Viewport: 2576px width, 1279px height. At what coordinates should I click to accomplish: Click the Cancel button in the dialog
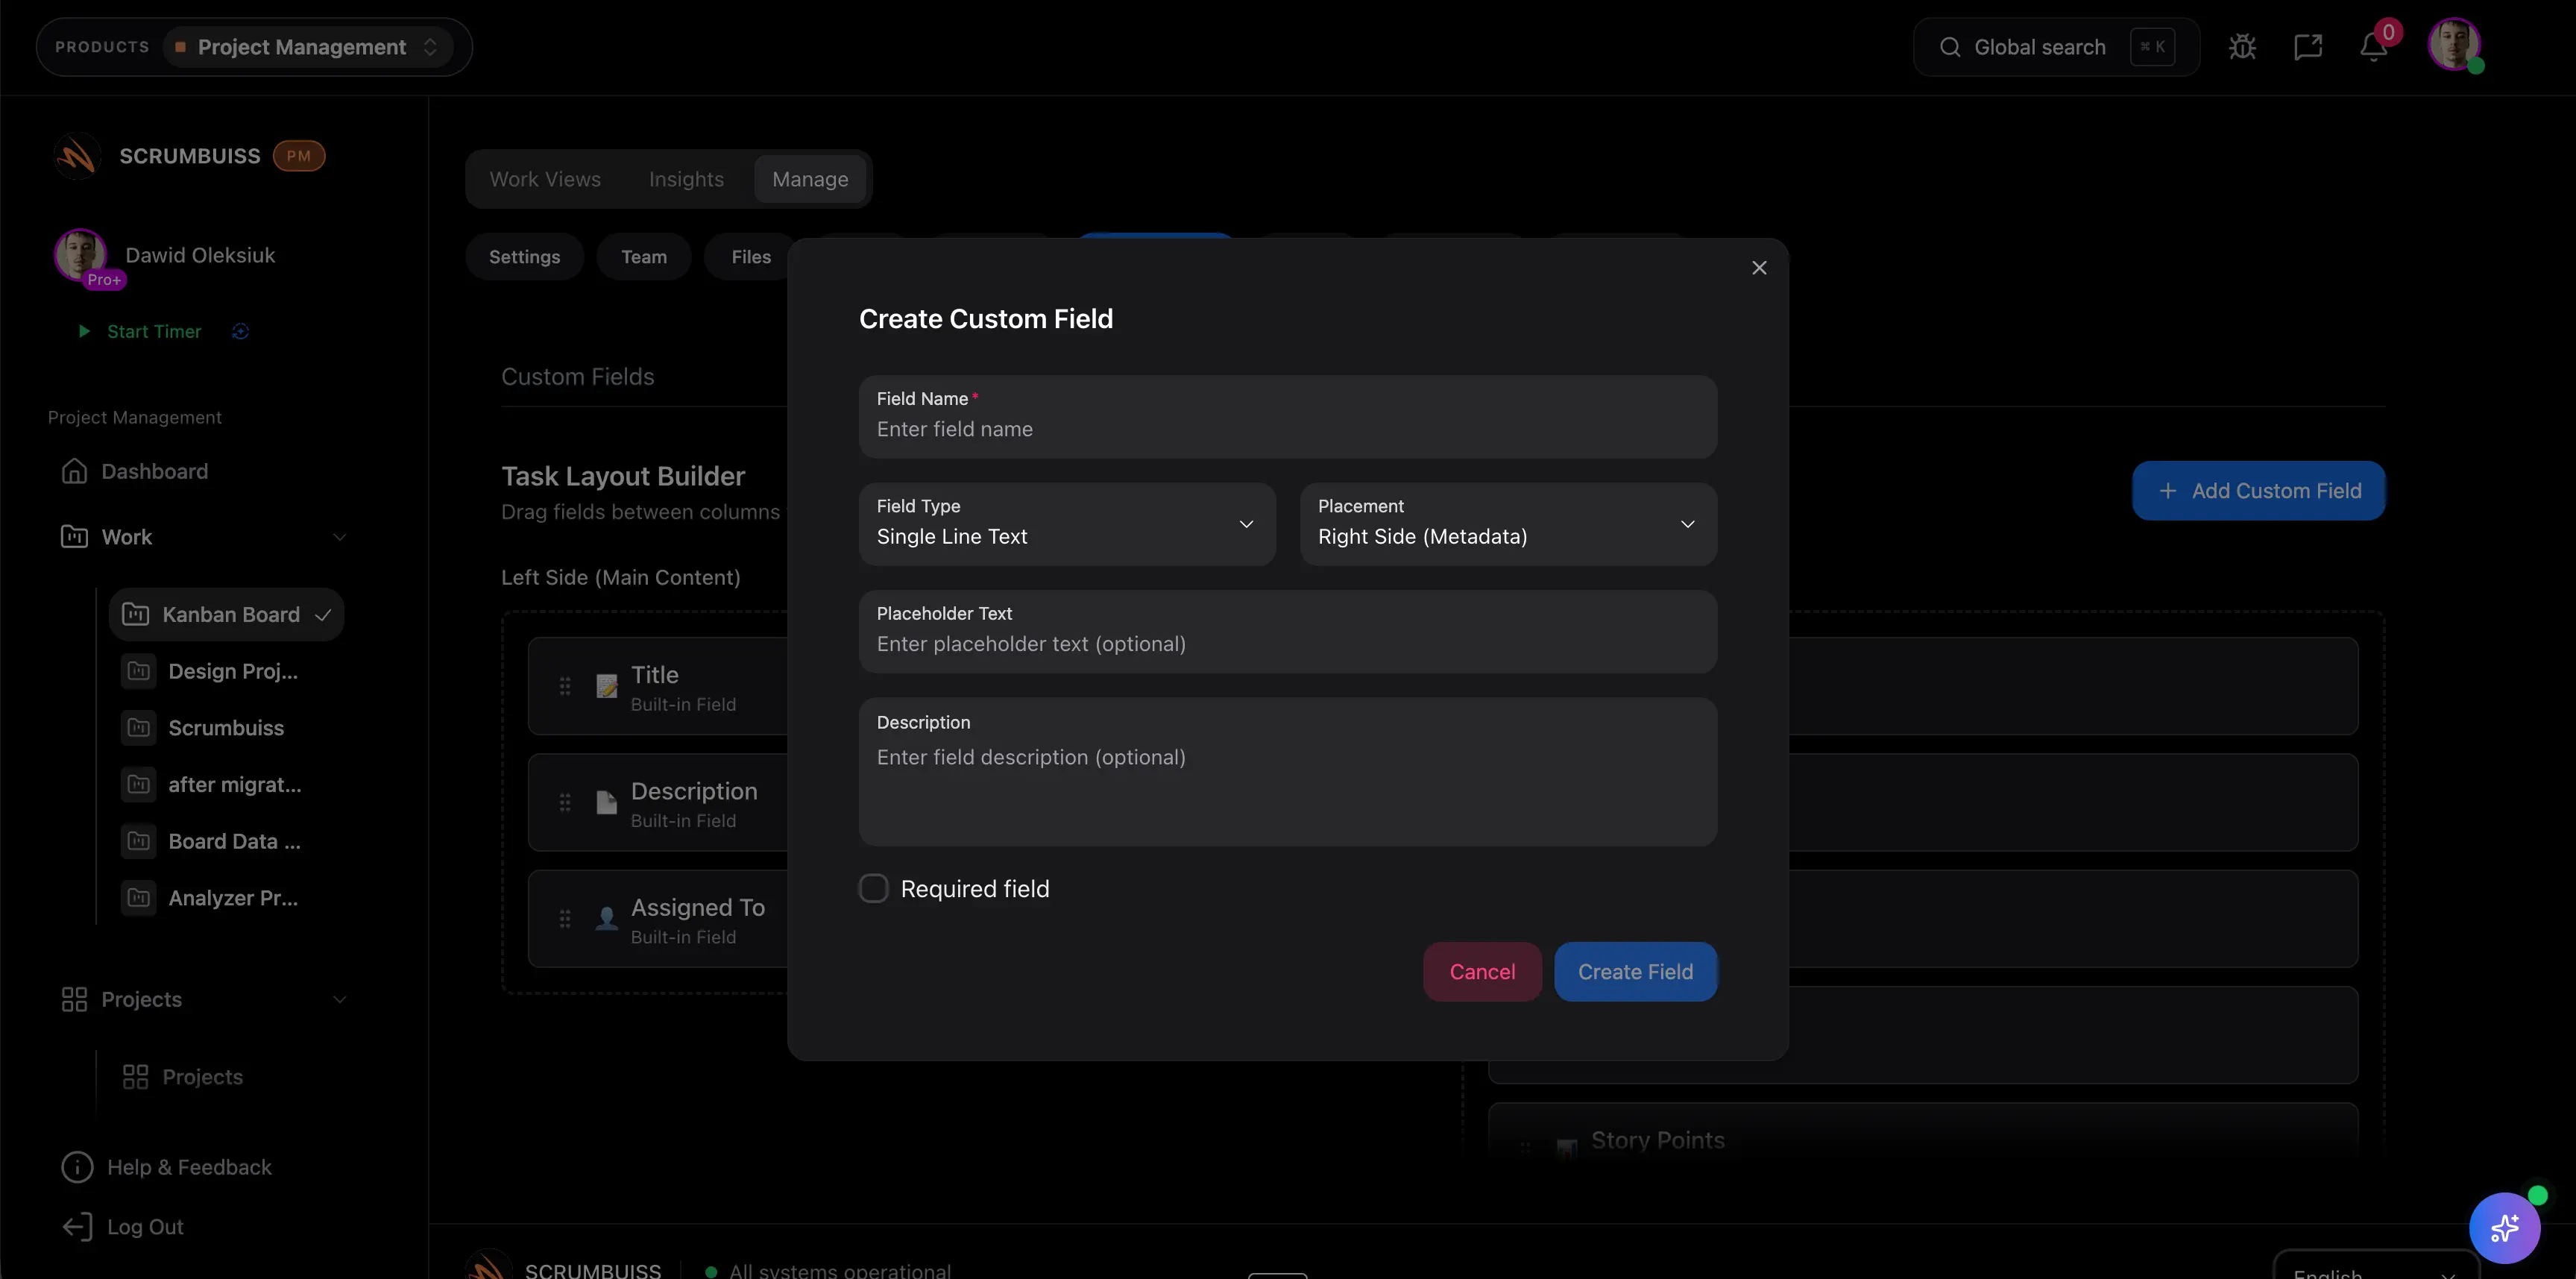[x=1482, y=971]
